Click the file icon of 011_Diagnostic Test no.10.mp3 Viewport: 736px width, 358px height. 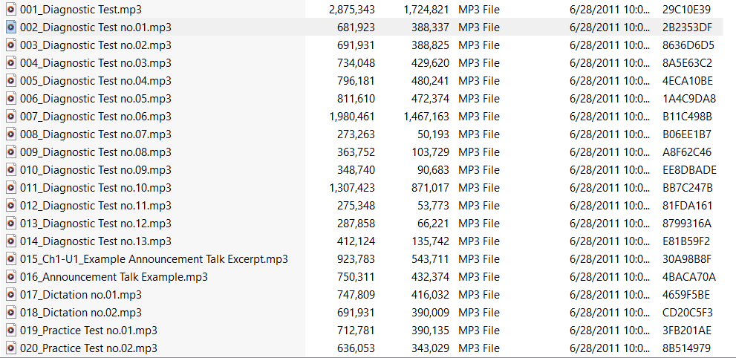click(11, 188)
